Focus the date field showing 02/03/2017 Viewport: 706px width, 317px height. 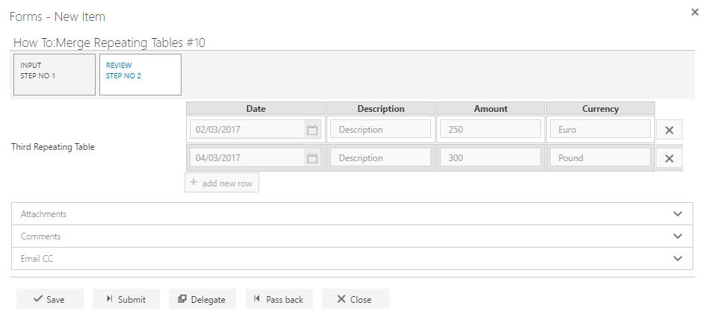(247, 130)
